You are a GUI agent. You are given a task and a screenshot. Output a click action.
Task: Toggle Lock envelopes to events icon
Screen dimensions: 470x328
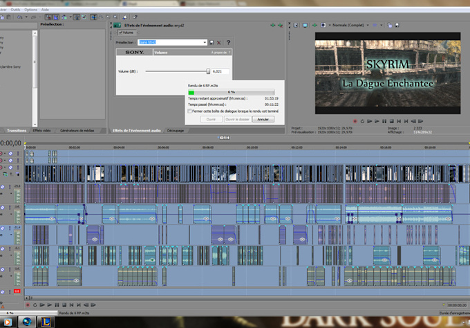point(77,17)
